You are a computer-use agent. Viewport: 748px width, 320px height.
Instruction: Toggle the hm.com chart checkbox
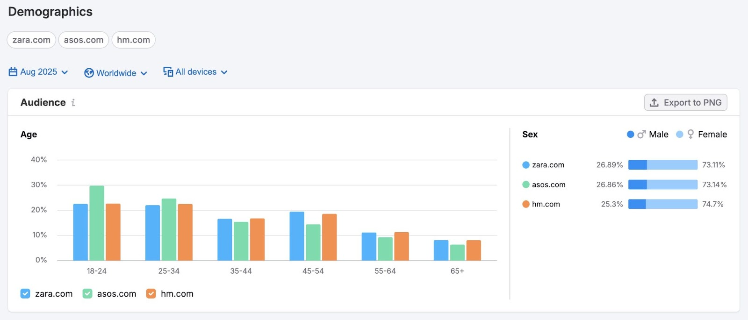pyautogui.click(x=151, y=294)
